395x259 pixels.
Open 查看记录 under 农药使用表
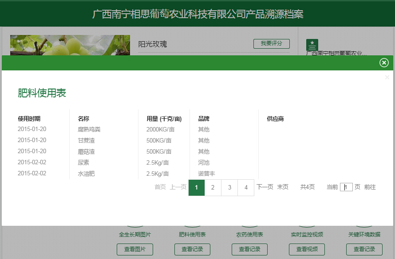249,249
